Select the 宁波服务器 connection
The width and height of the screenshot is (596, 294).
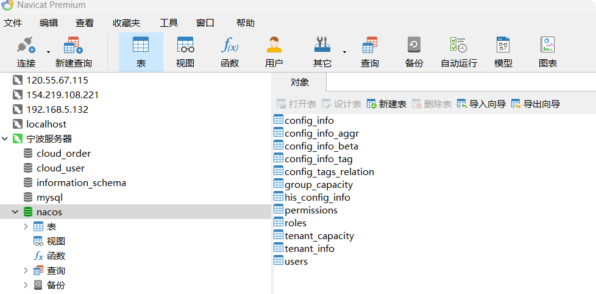(49, 138)
